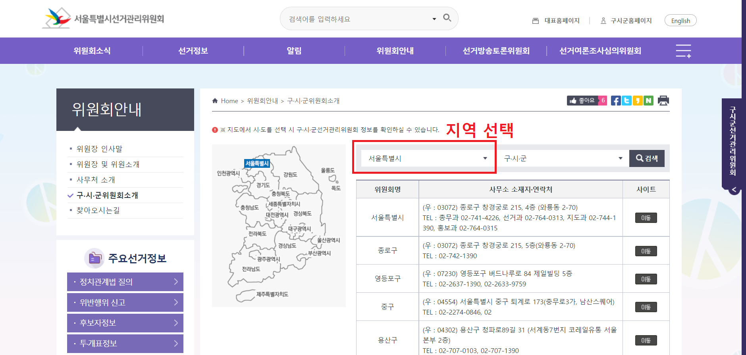746x355 pixels.
Task: Open 위원장 인사말 in sidebar
Action: click(x=99, y=149)
